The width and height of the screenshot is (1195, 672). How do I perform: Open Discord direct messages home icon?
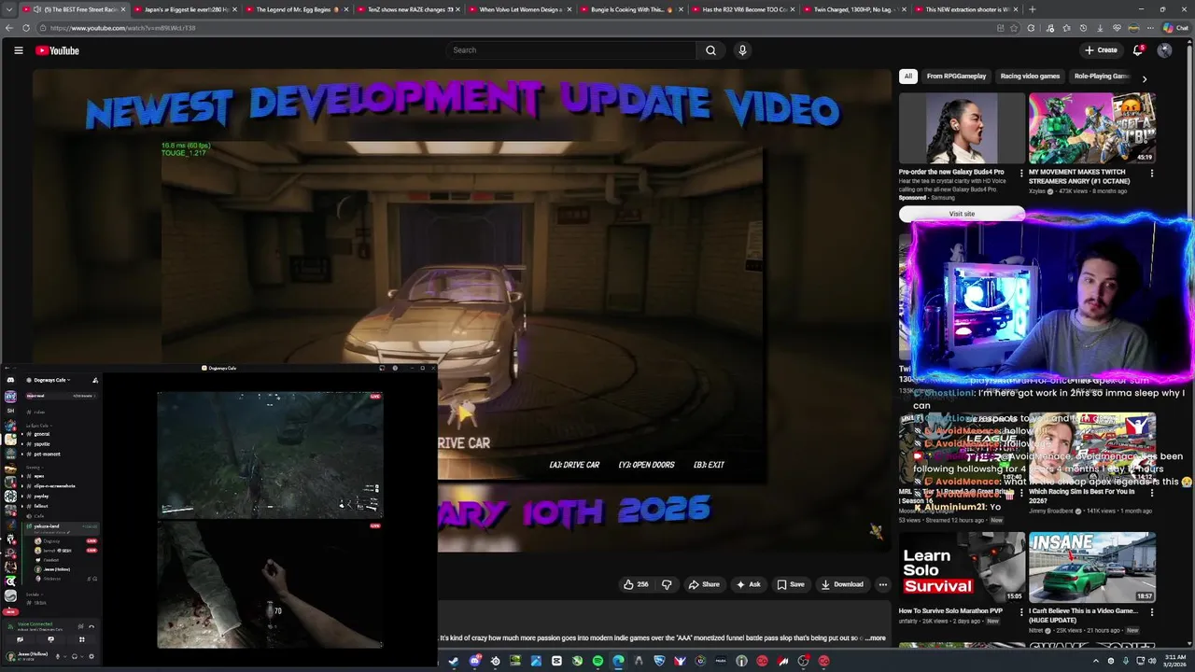(10, 380)
